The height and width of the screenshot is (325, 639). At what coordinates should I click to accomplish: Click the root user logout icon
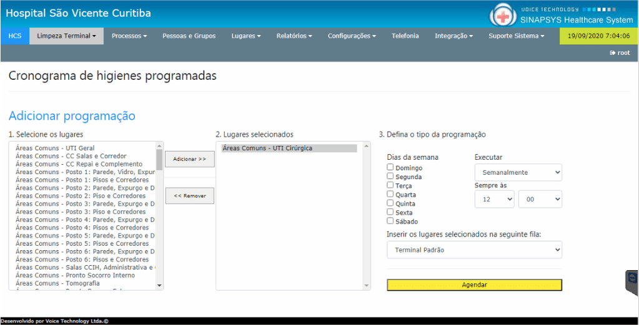pyautogui.click(x=612, y=53)
